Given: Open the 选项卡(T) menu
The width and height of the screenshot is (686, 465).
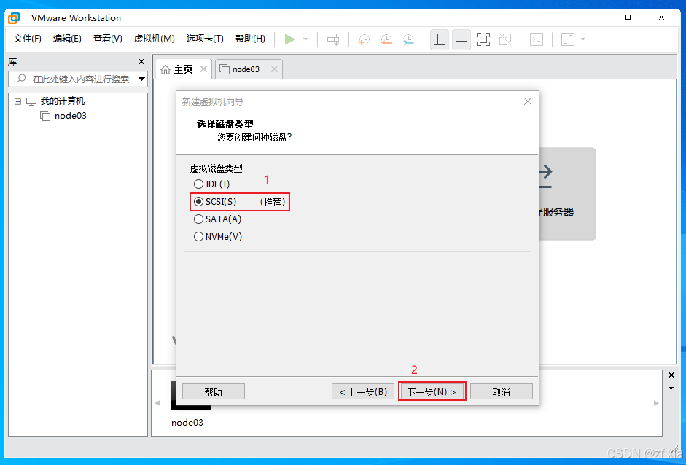Looking at the screenshot, I should pyautogui.click(x=205, y=39).
